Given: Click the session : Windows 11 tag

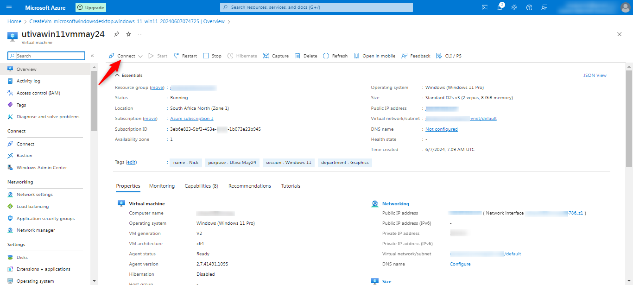Looking at the screenshot, I should pos(289,163).
